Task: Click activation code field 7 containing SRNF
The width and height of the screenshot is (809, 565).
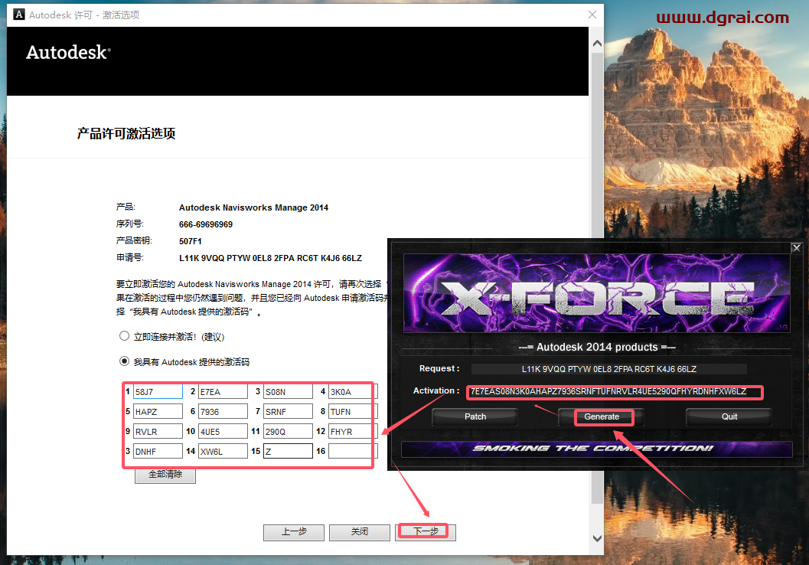Action: pos(288,411)
